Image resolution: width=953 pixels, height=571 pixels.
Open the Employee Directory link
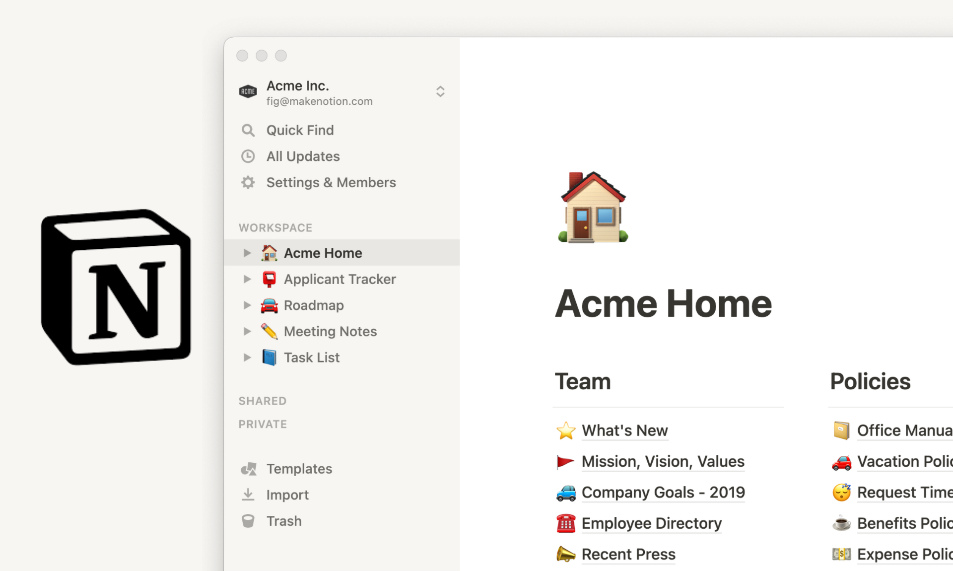tap(652, 523)
